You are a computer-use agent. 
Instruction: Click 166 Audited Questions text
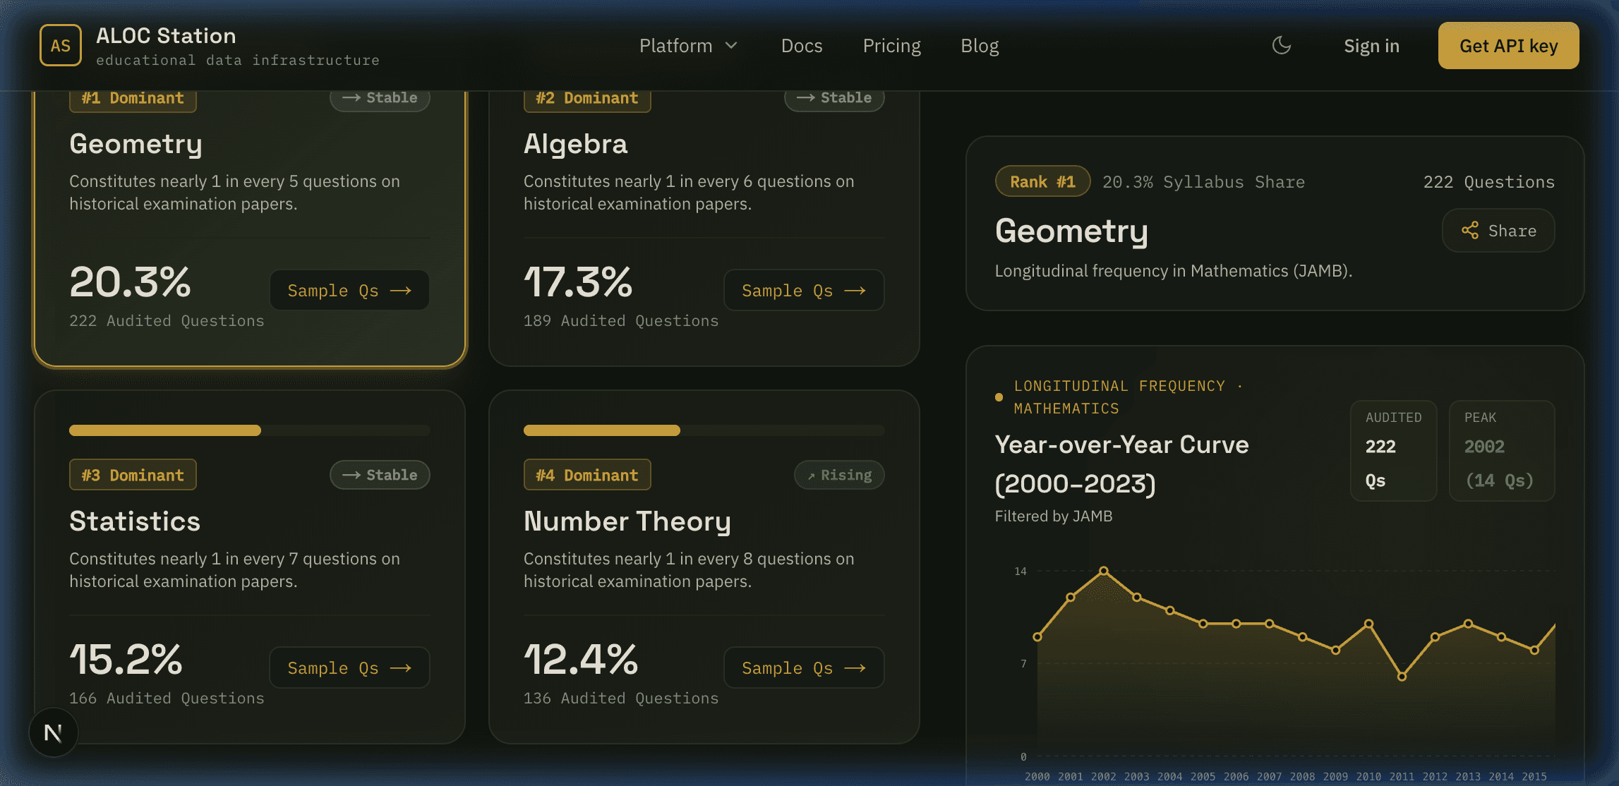click(x=167, y=699)
